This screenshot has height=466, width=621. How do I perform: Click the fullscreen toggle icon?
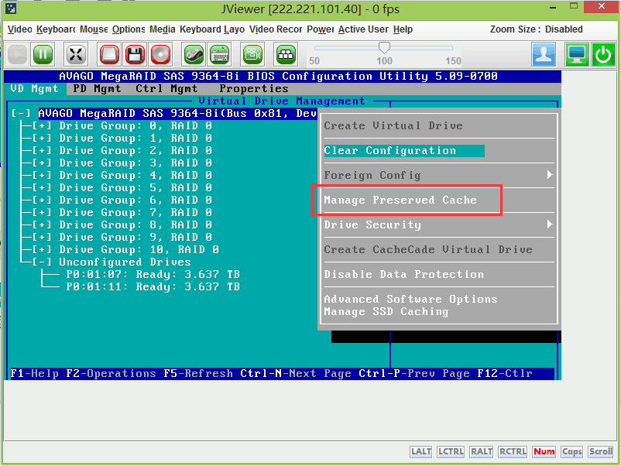(x=75, y=54)
